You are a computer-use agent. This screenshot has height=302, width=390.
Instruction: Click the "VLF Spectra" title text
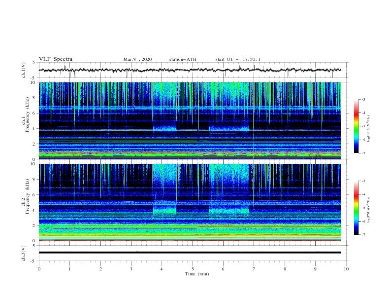[56, 59]
